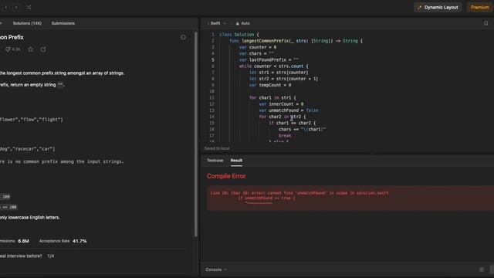Switch to the Testcase tab

[x=215, y=161]
